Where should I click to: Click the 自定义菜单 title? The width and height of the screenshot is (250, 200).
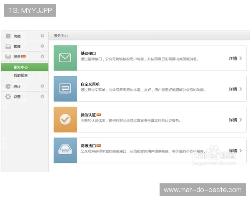pyautogui.click(x=90, y=84)
